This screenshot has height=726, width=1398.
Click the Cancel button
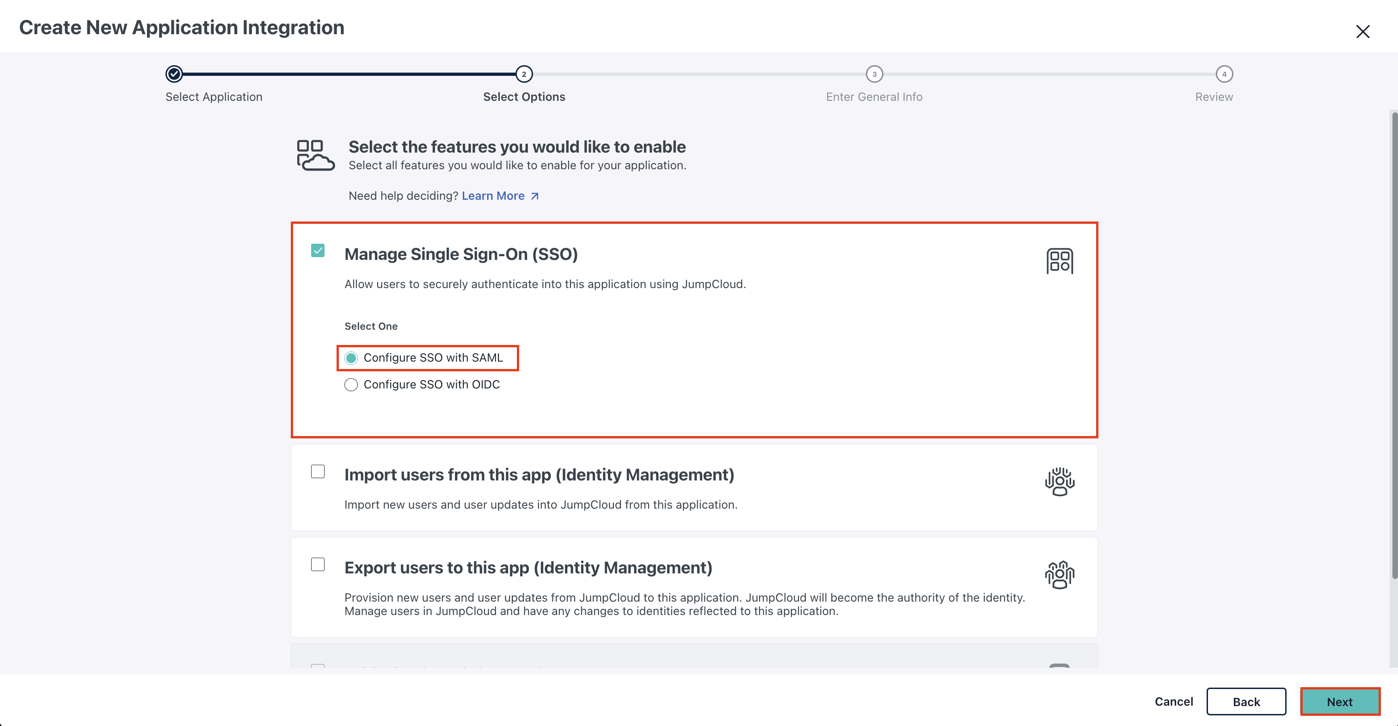[x=1173, y=701]
